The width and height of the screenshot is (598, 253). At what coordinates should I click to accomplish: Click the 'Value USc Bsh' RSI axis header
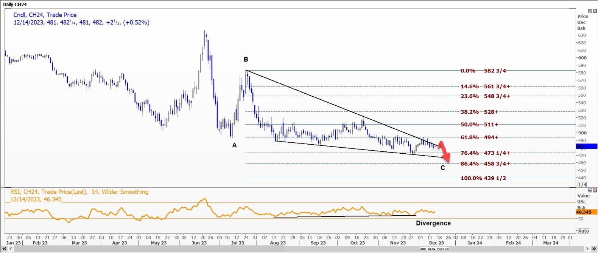583,202
